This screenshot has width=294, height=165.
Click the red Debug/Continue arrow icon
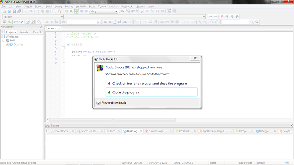click(x=123, y=12)
